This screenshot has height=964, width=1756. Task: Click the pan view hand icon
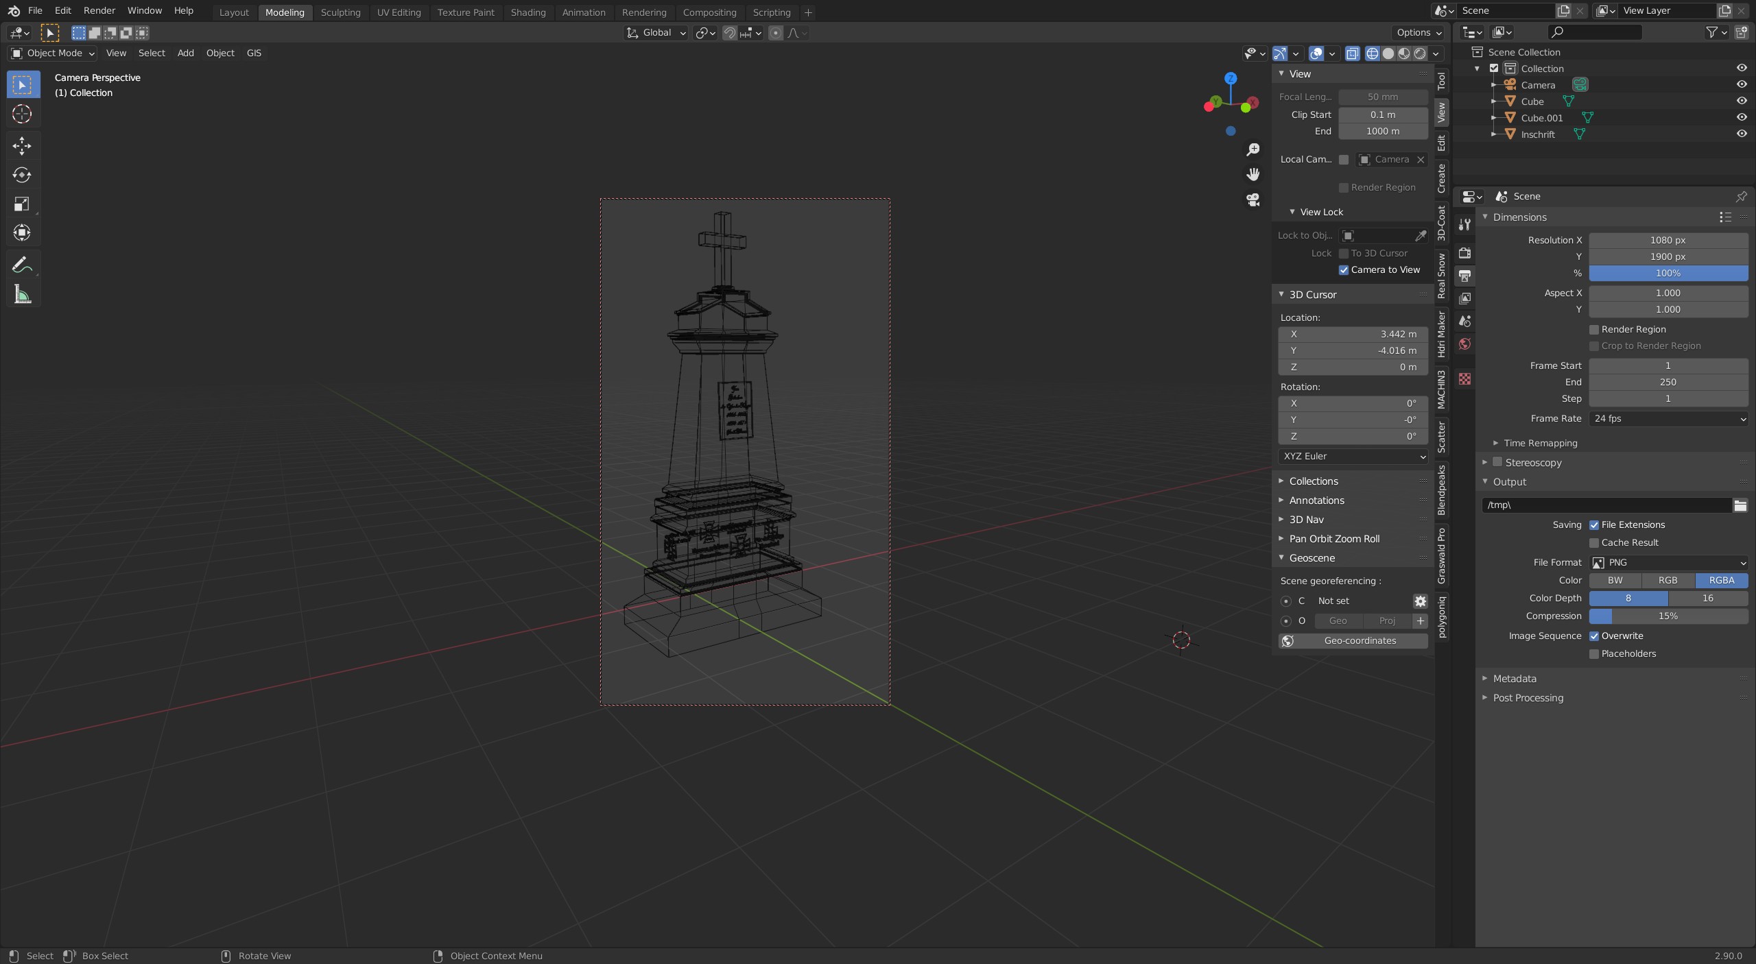tap(1253, 174)
